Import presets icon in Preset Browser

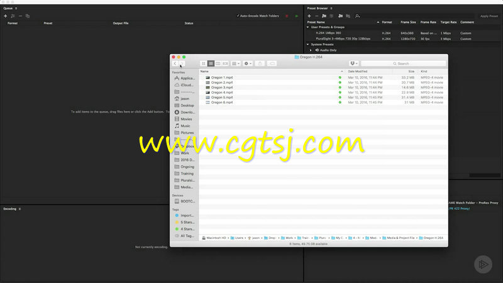[340, 16]
